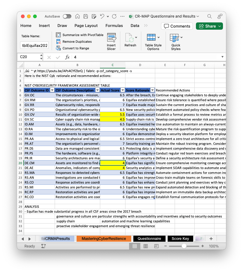Open the CSF Outcome Description filter dropdown
The image size is (243, 272).
click(x=98, y=90)
